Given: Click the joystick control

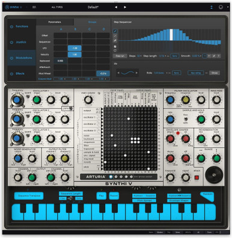Looking at the screenshot, I should click(x=214, y=175).
